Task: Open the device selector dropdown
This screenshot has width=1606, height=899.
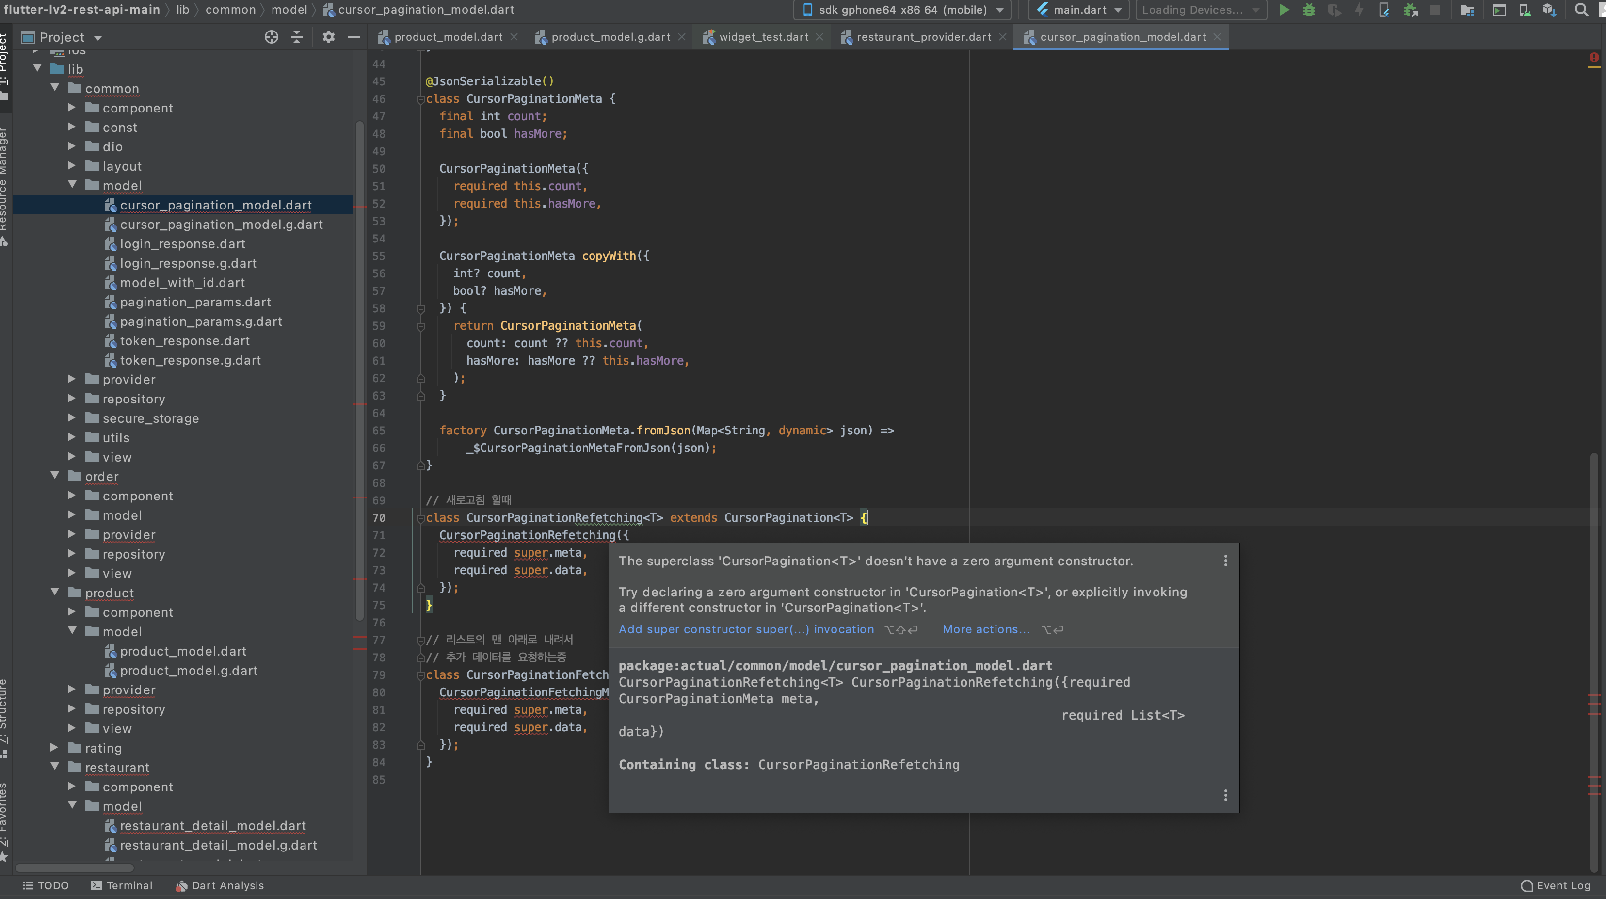Action: point(902,10)
